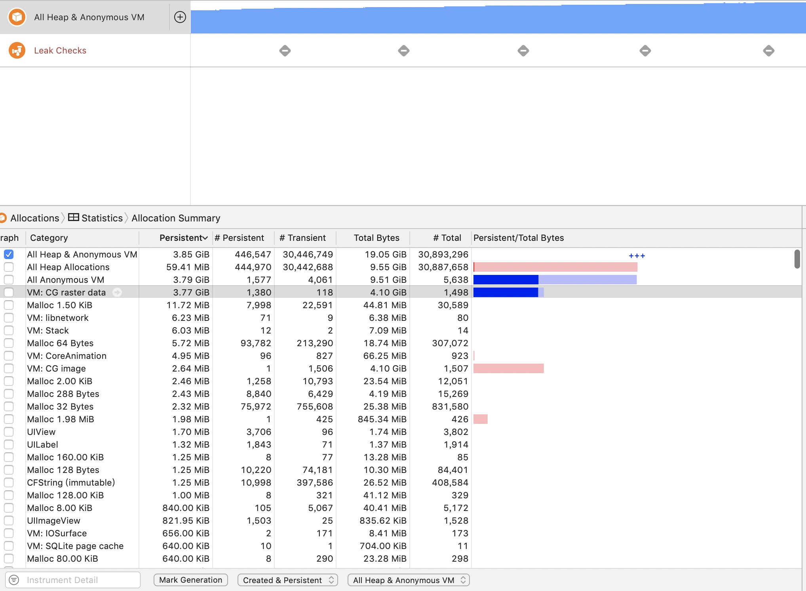The height and width of the screenshot is (591, 806).
Task: Select Allocation Summary in the breadcrumb
Action: [176, 218]
